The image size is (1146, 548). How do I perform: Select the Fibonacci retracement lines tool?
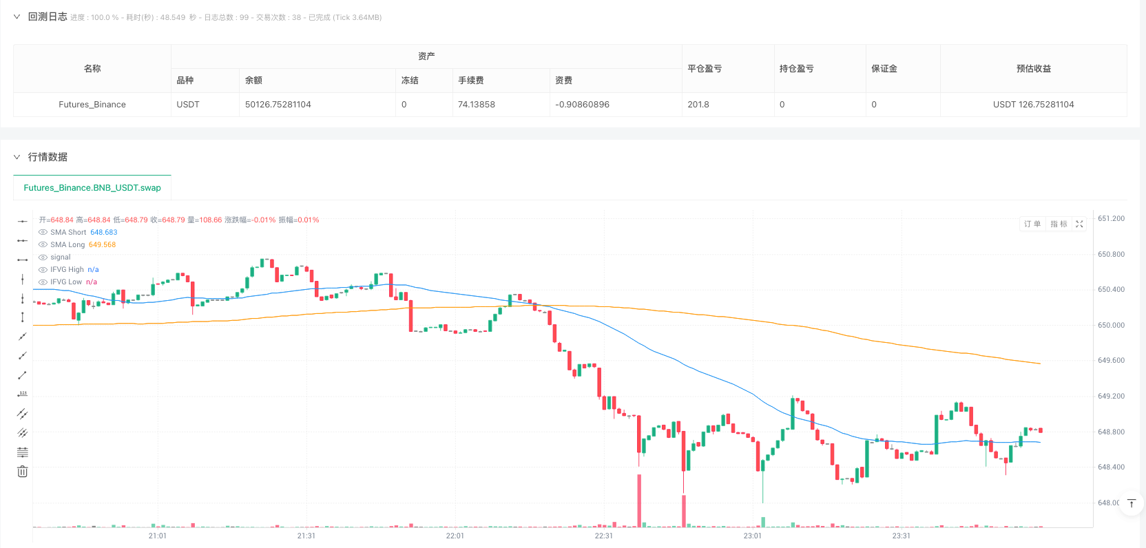(x=23, y=452)
